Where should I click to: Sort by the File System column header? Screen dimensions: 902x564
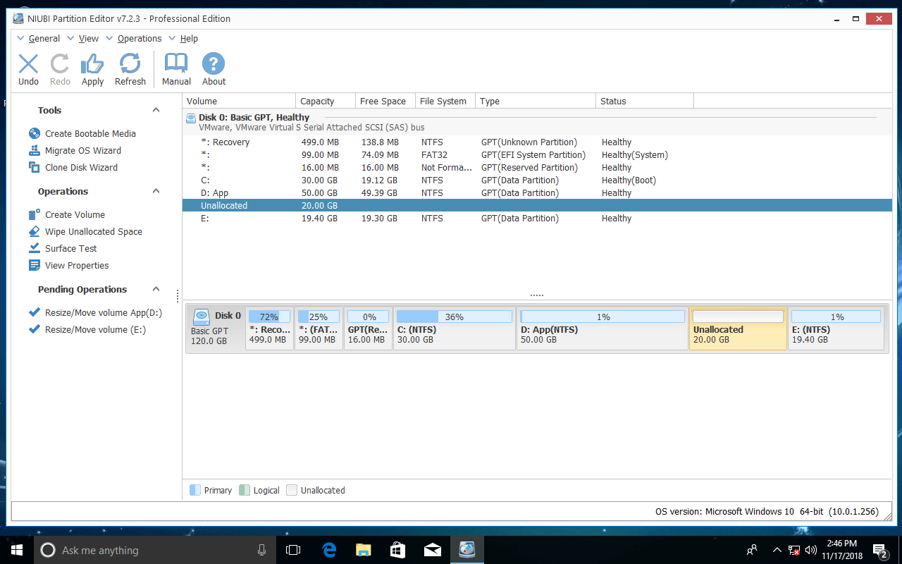click(445, 101)
